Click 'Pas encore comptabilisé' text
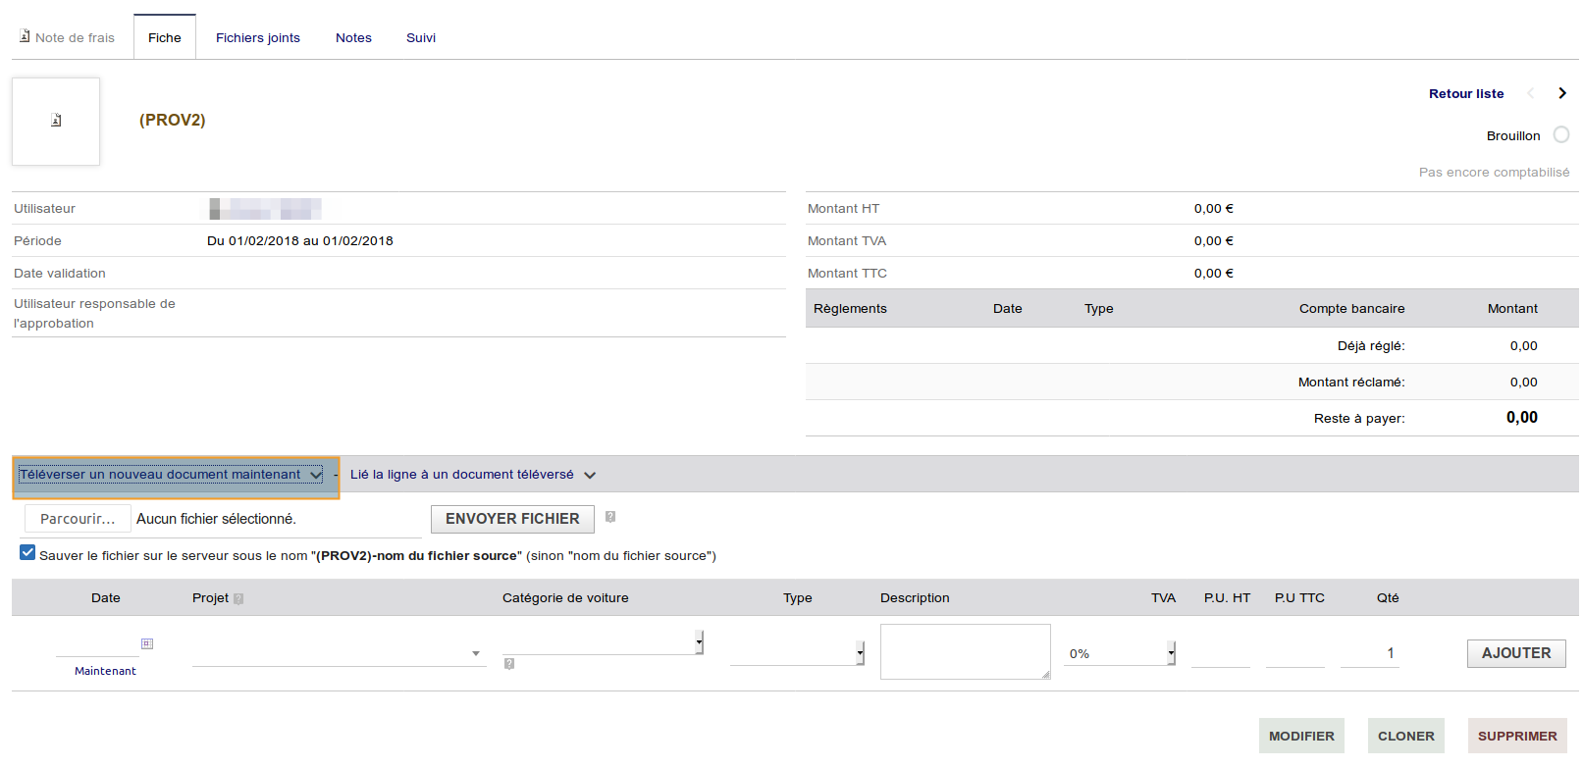The image size is (1583, 767). pyautogui.click(x=1494, y=172)
